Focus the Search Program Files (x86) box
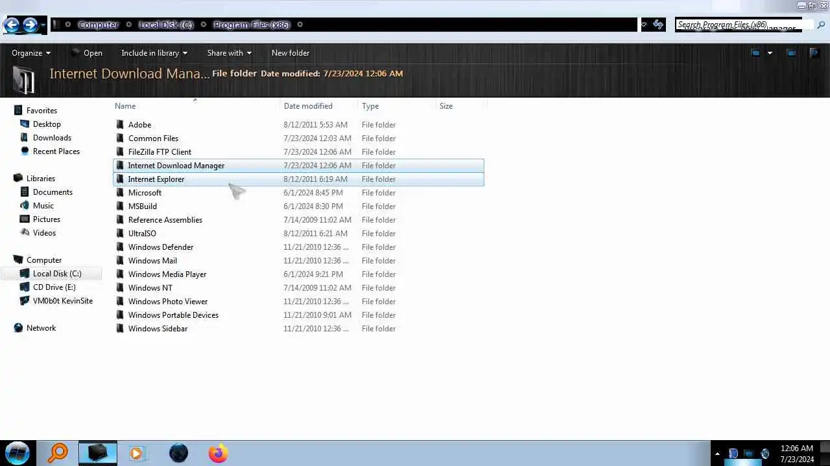The image size is (830, 466). 743,25
